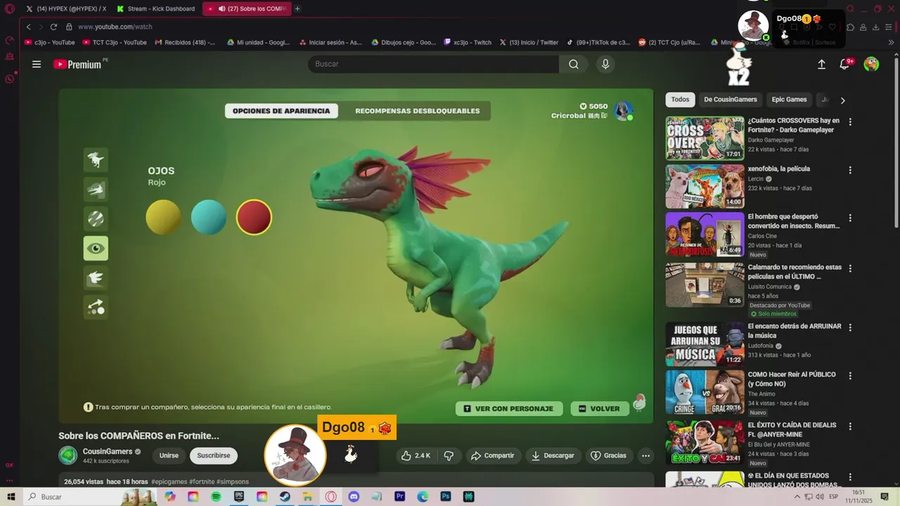
Task: Open options for Calamardo video
Action: 850,268
